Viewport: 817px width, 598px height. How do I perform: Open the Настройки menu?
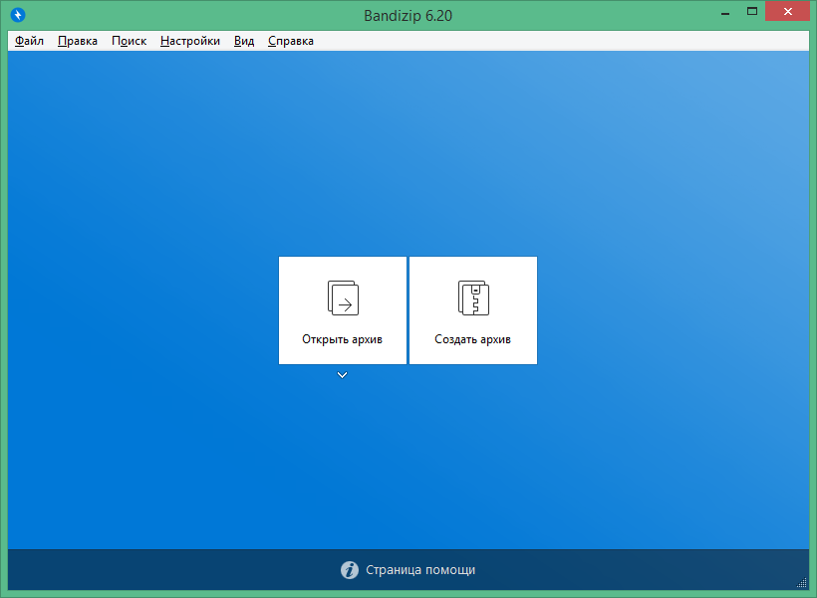pos(190,41)
